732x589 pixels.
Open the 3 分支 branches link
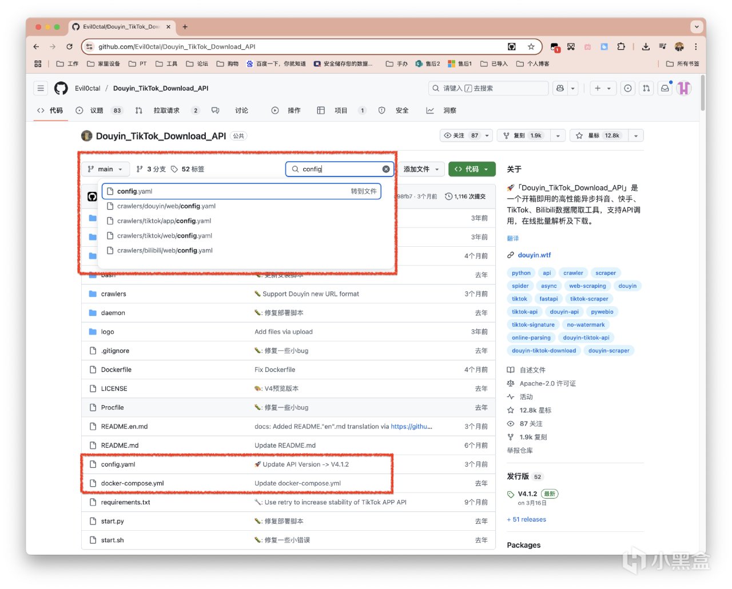[x=151, y=169]
